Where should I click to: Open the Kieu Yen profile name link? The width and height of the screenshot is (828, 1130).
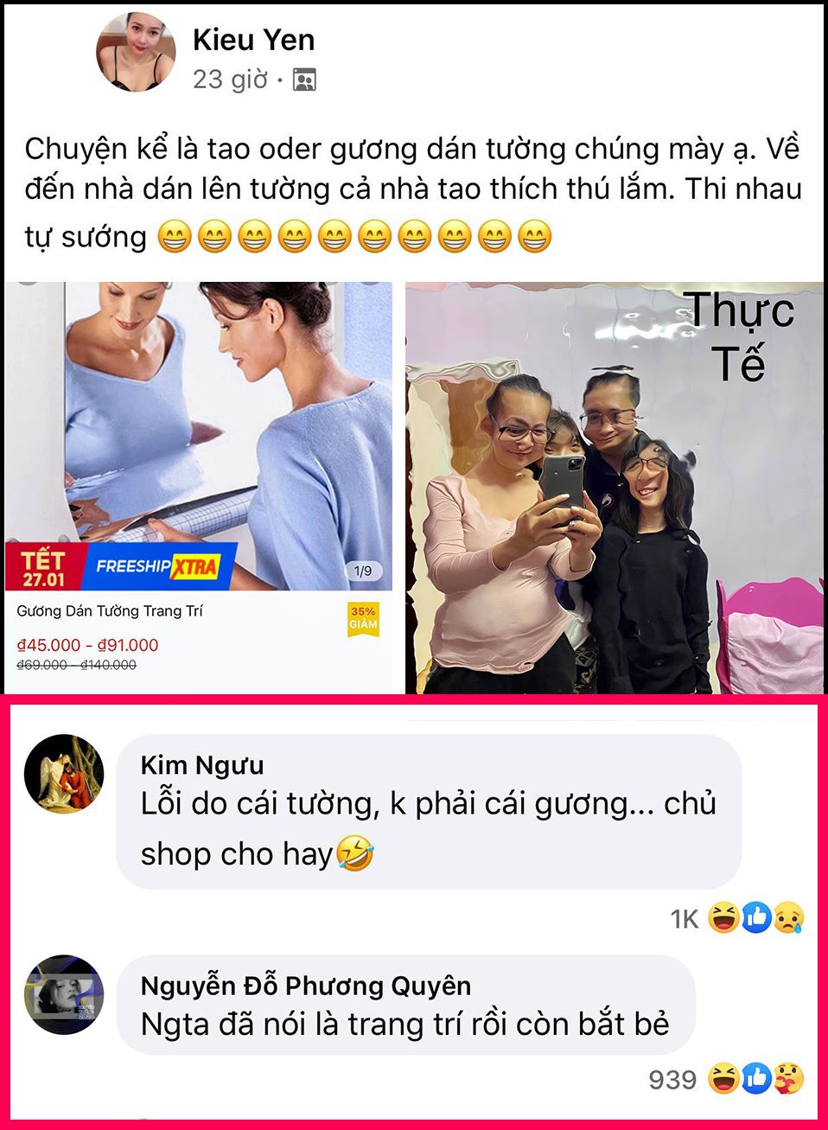coord(253,40)
